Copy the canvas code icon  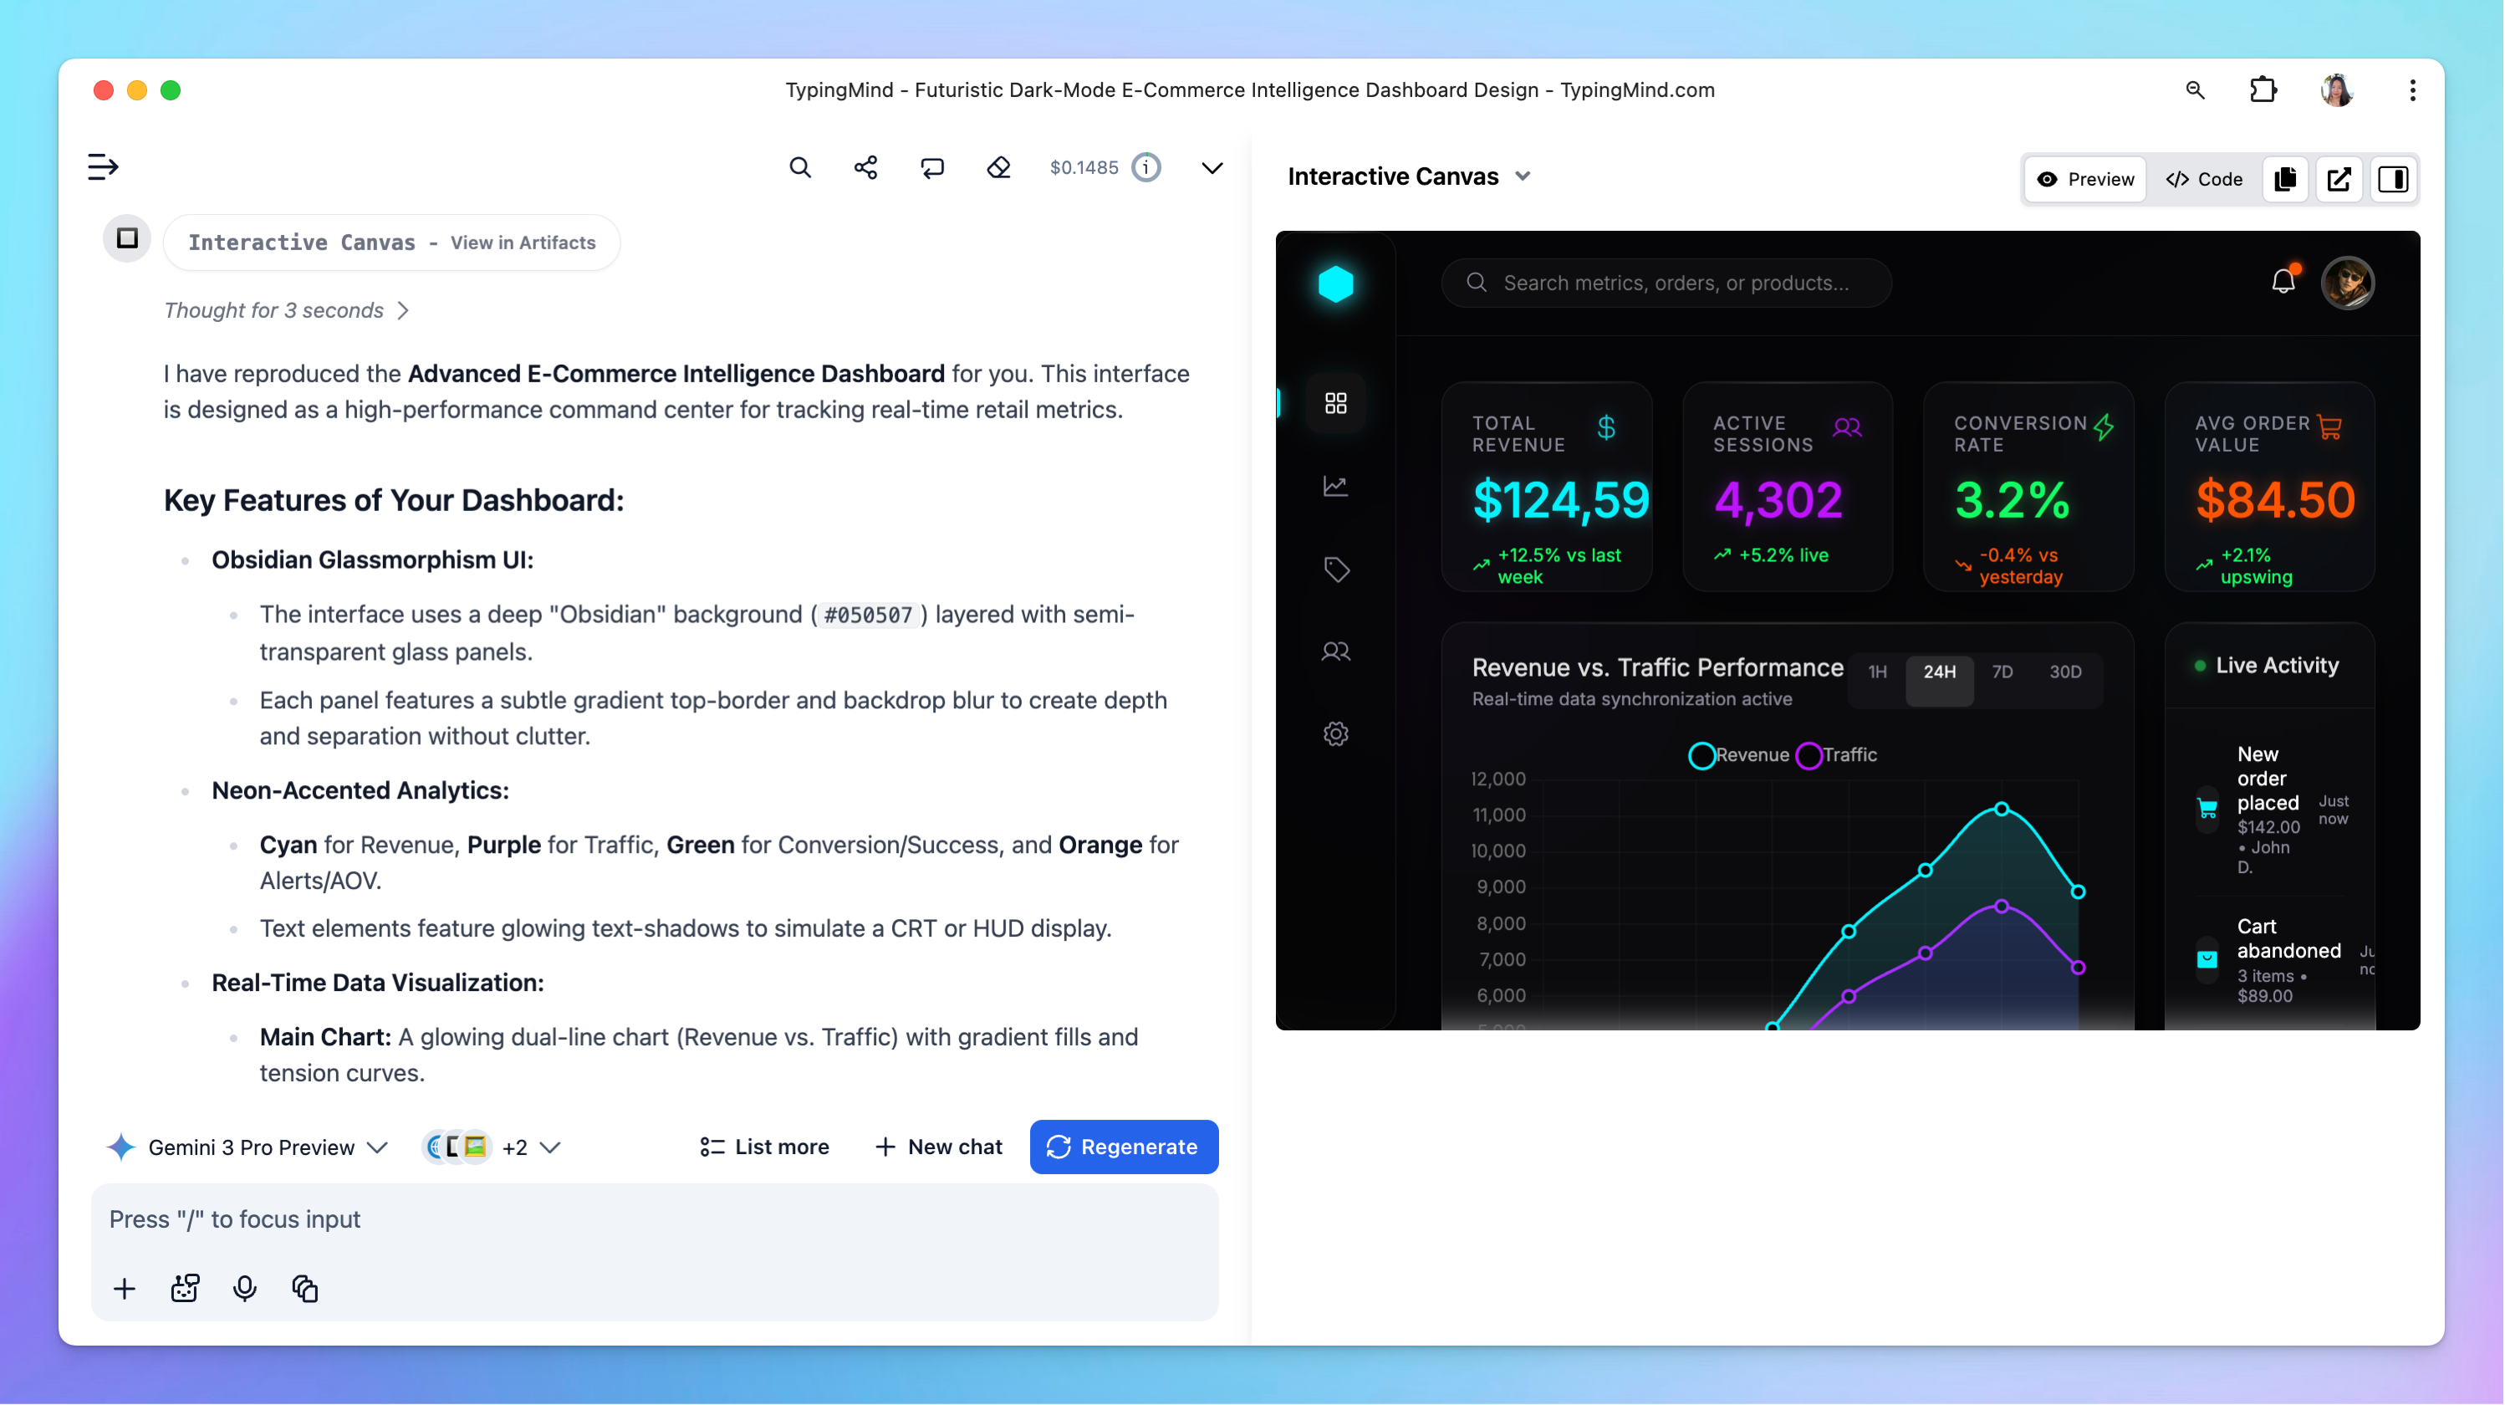pos(2284,179)
